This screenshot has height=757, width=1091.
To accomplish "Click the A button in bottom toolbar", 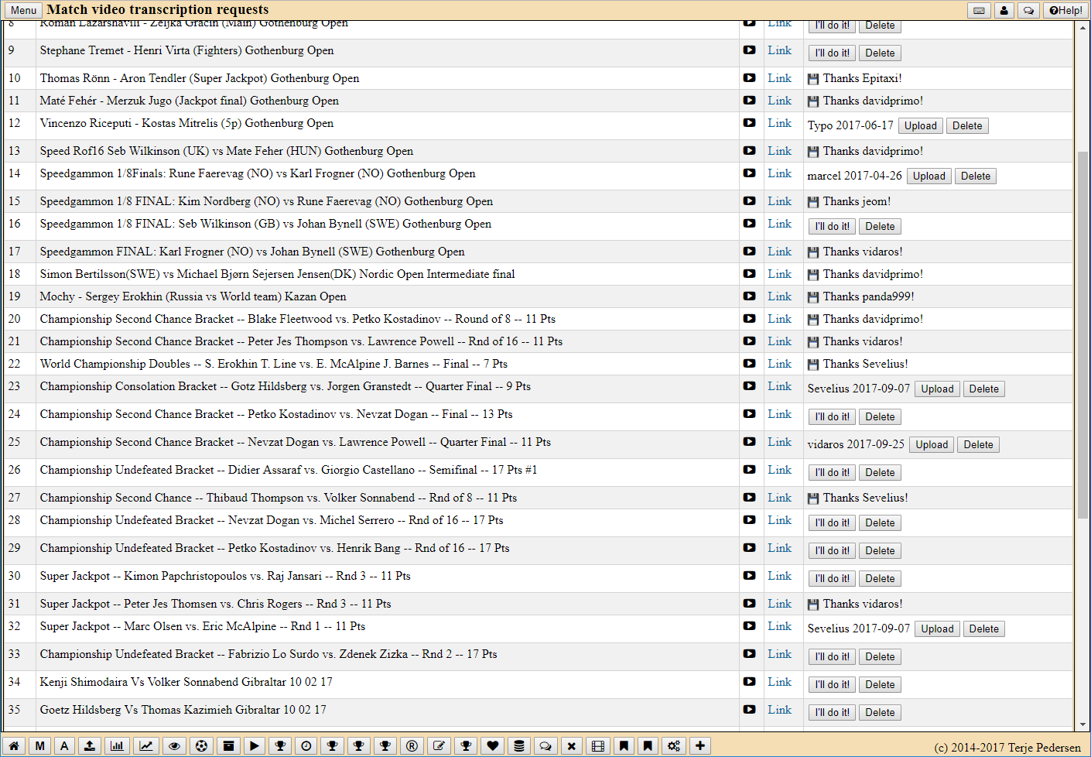I will coord(64,746).
